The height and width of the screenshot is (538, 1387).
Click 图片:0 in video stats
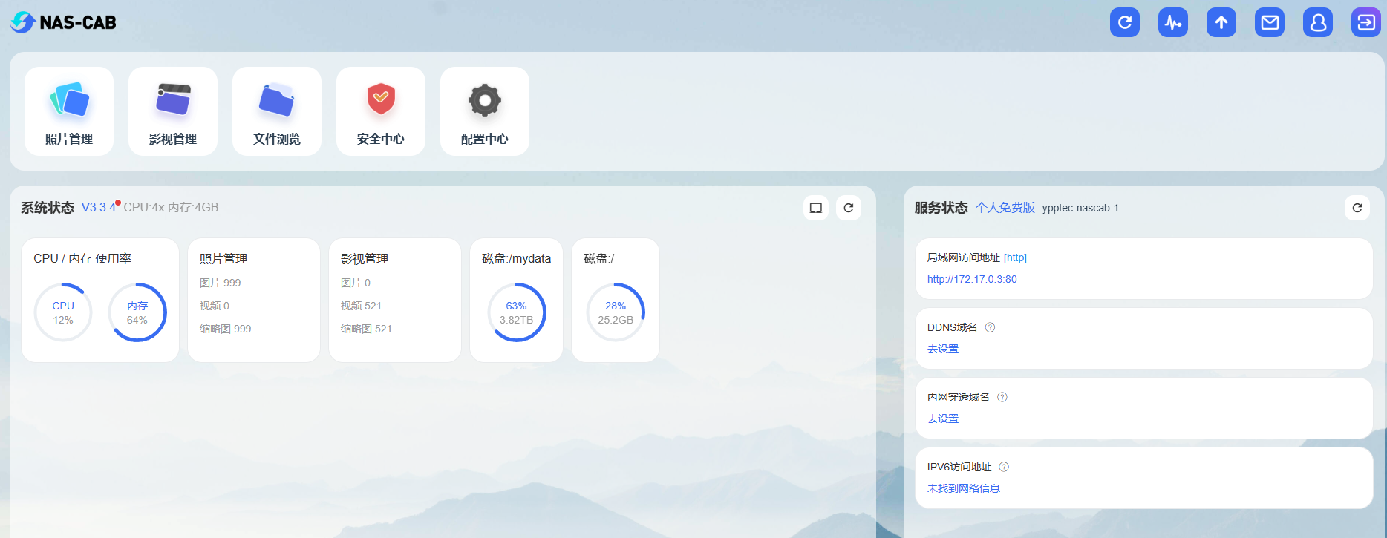356,283
